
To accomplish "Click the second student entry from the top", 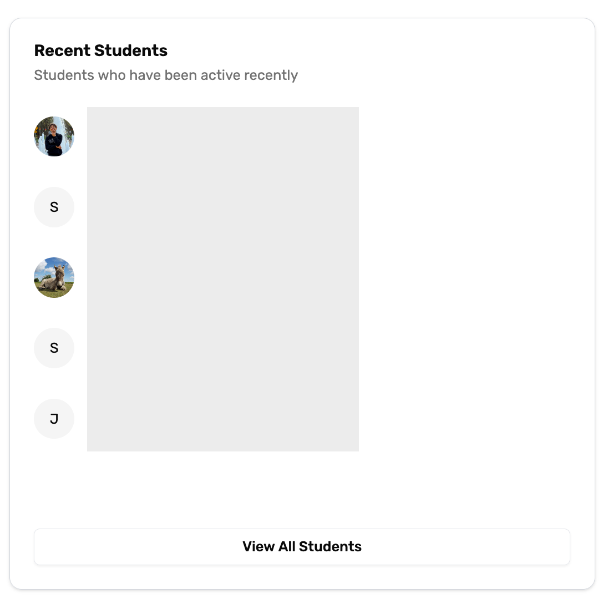I will point(54,206).
